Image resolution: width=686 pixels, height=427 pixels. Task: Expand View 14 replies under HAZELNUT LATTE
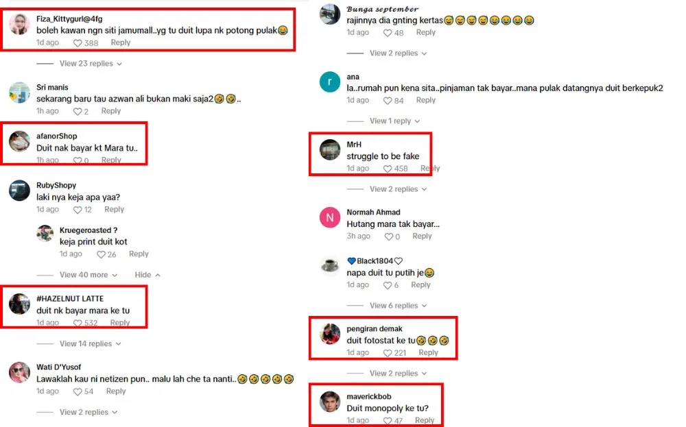point(90,343)
